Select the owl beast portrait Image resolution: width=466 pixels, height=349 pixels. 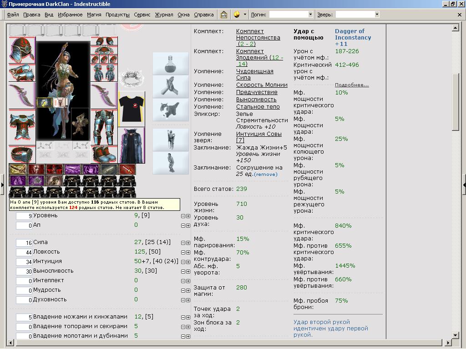tap(80, 124)
